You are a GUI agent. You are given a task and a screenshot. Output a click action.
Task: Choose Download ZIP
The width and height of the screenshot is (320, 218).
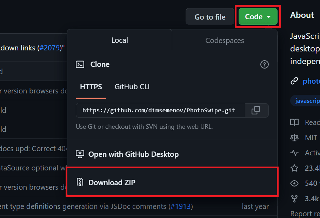click(x=172, y=182)
